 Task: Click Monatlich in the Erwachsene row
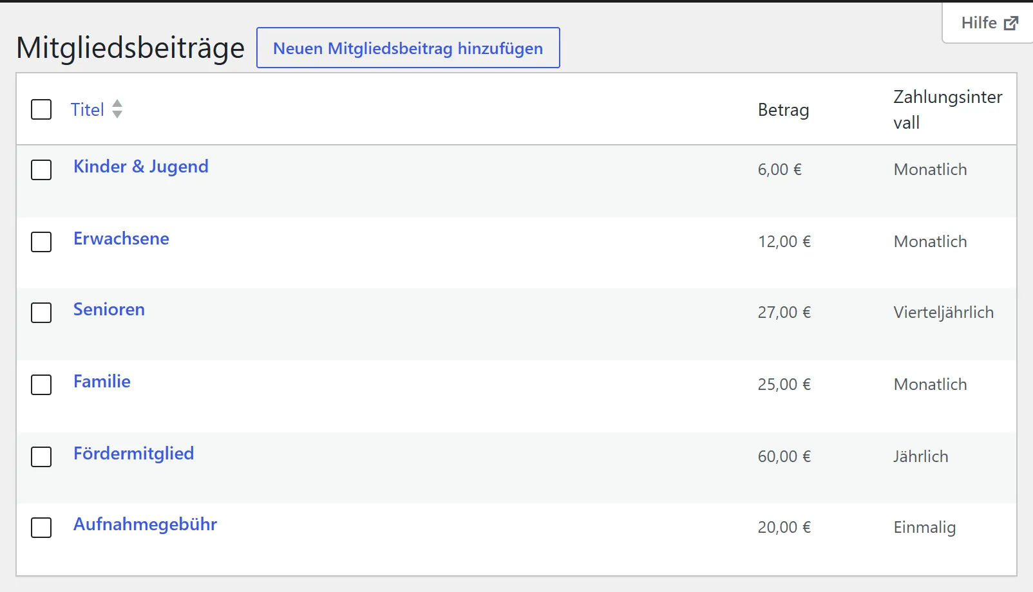coord(930,242)
